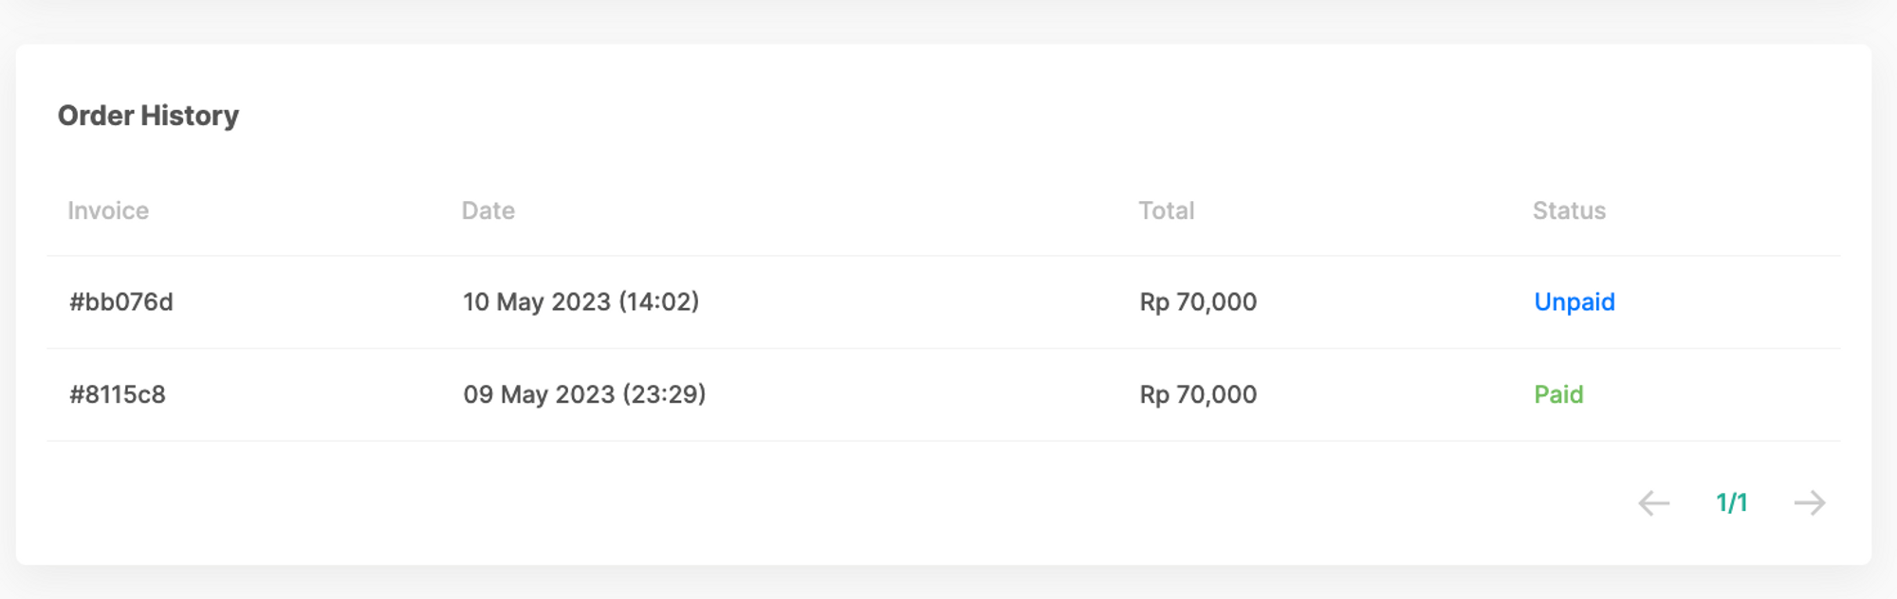This screenshot has width=1897, height=599.
Task: Open invoice #bb076d
Action: coord(120,301)
